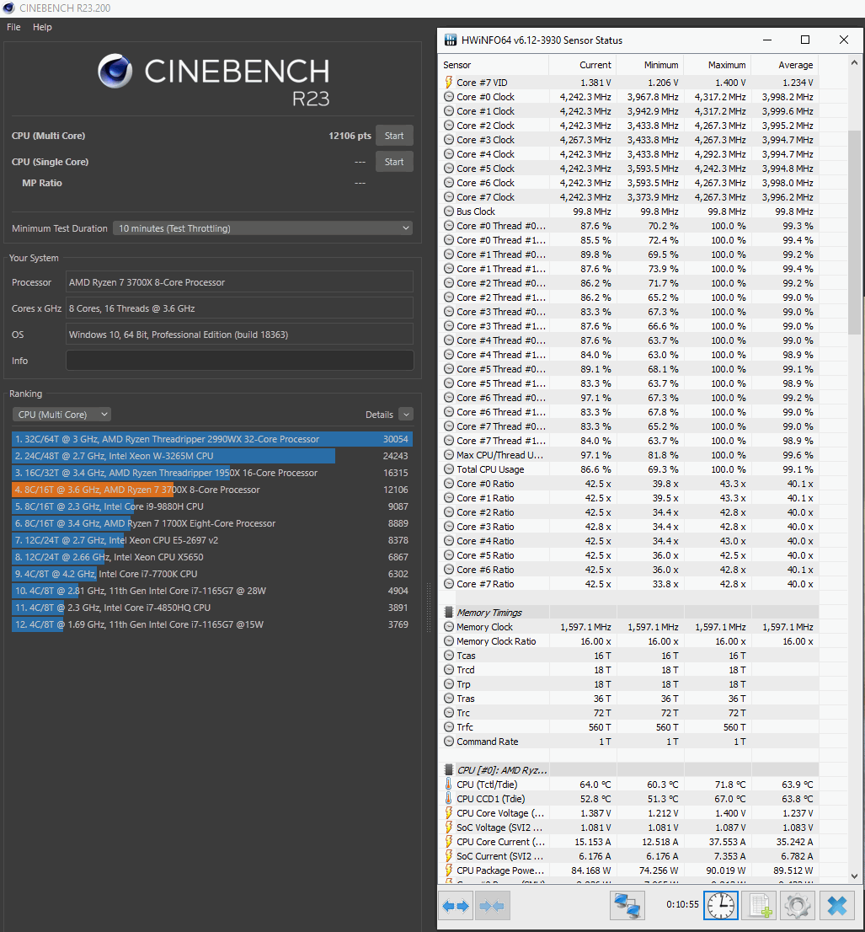Click the CPU Package Power lightning icon

[449, 870]
